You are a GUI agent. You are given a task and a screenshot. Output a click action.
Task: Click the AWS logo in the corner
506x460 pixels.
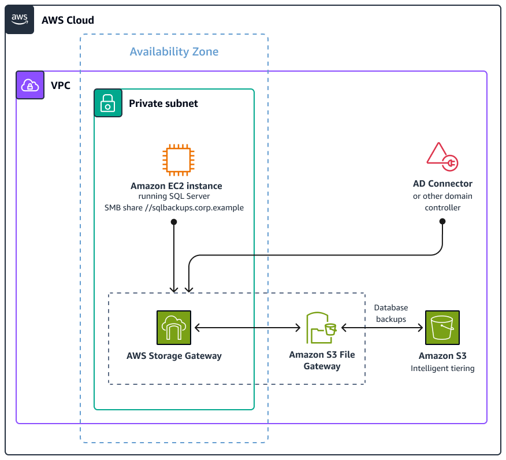pyautogui.click(x=19, y=19)
